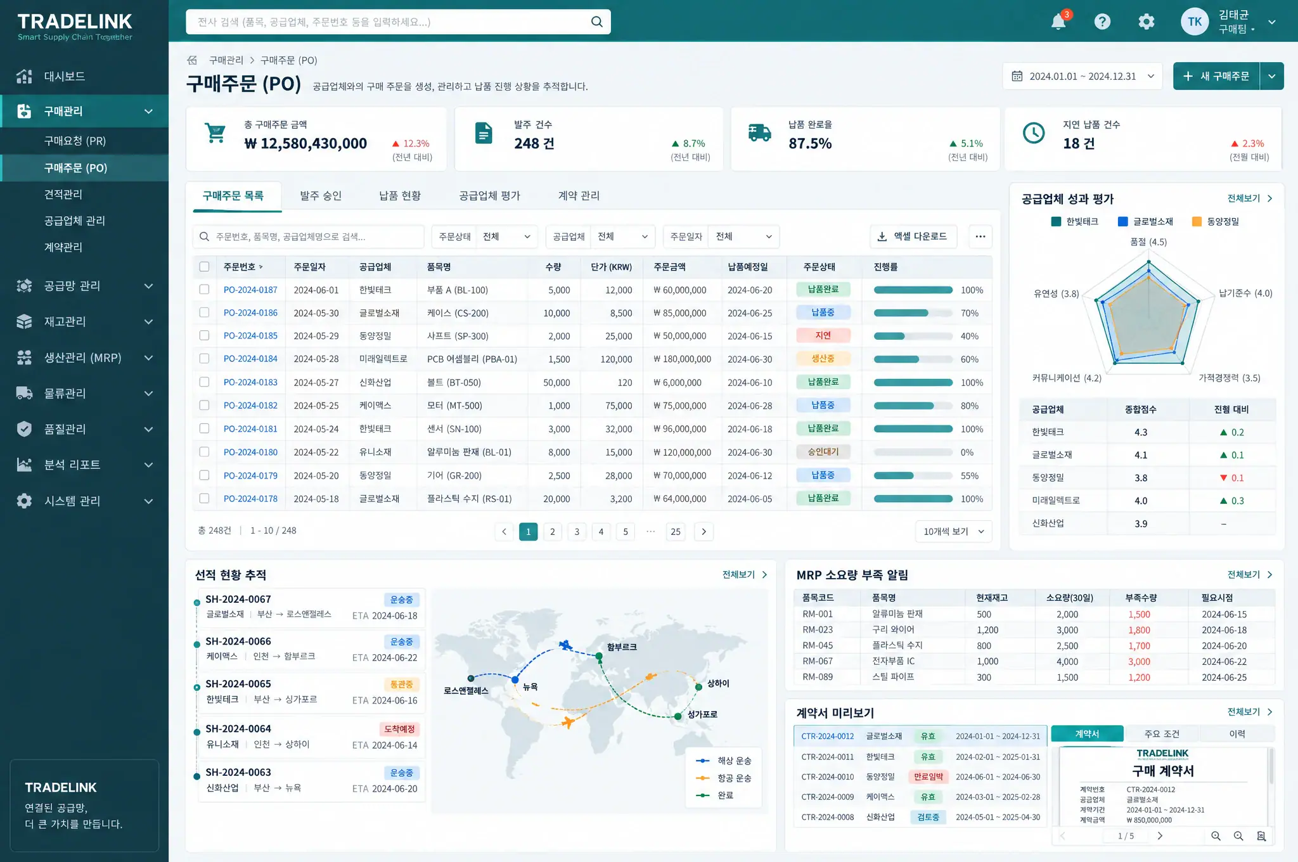1298x862 pixels.
Task: Click the progress bar of PO-2024-0186
Action: tap(913, 313)
